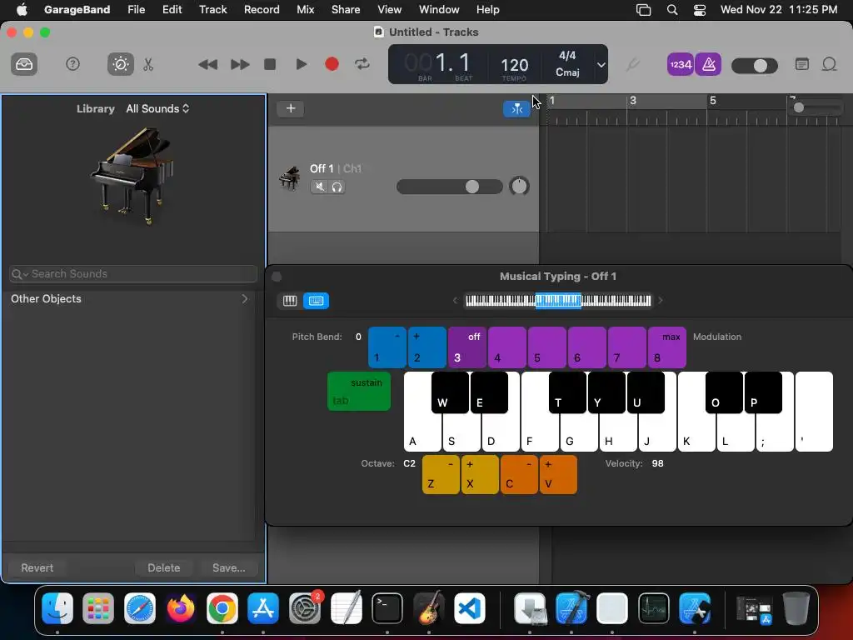Click the Off 1 track piano icon

point(289,178)
